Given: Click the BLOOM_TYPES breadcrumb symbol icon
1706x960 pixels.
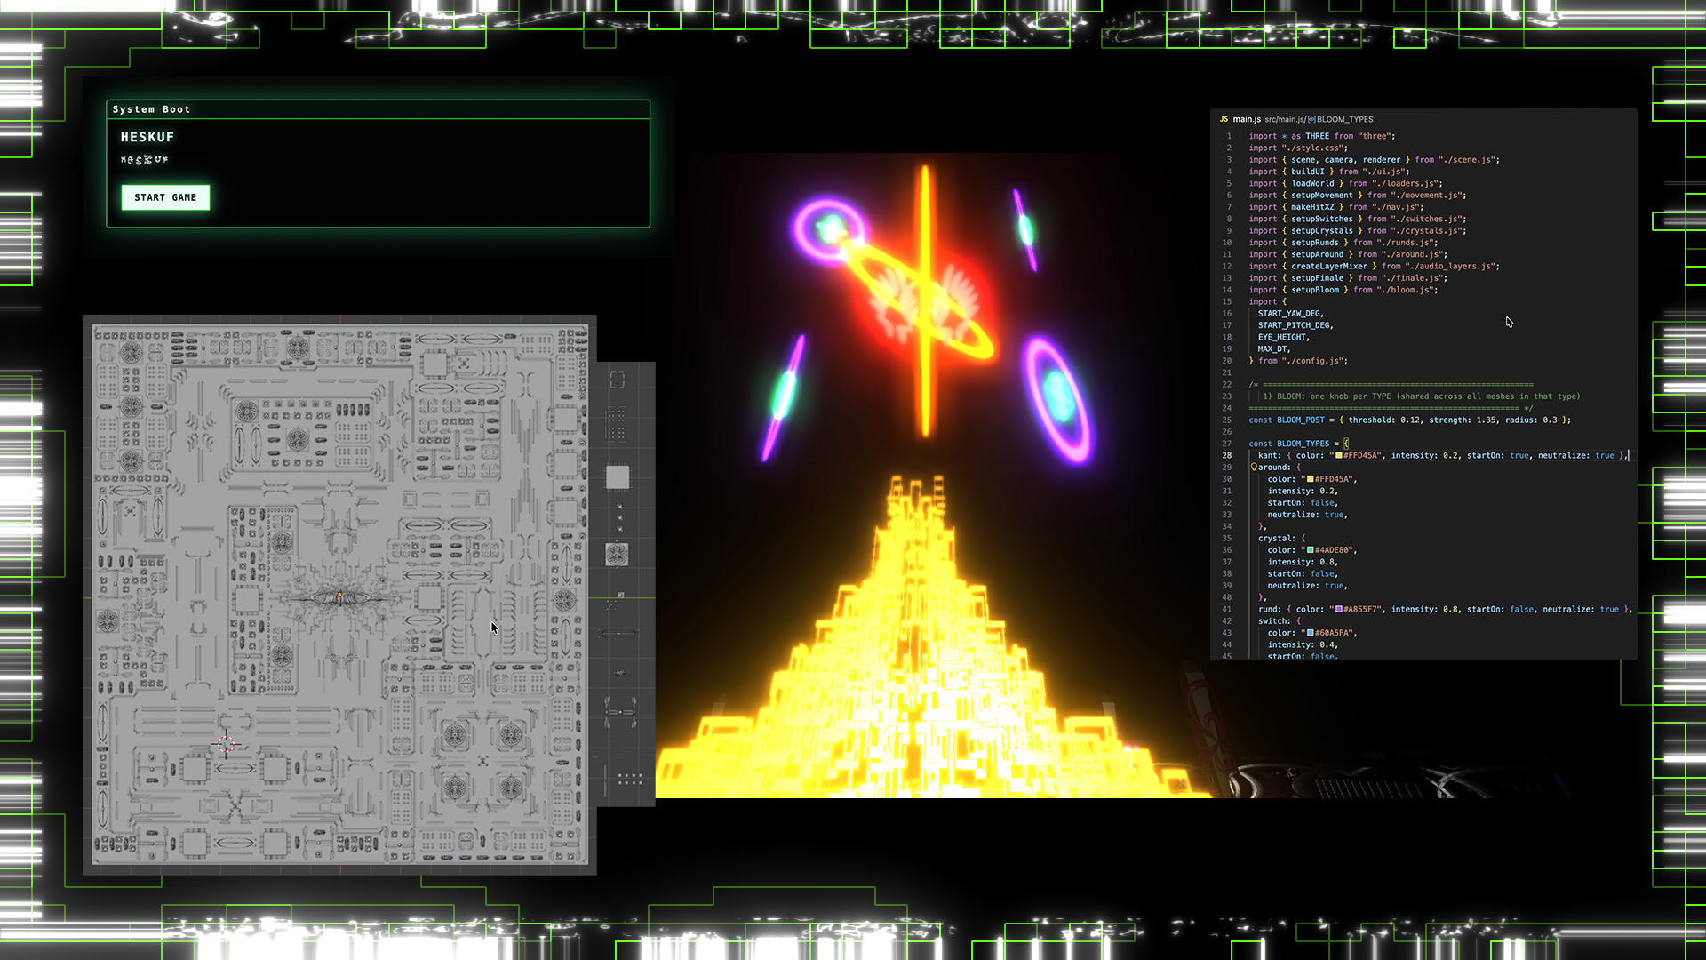Looking at the screenshot, I should click(1311, 119).
